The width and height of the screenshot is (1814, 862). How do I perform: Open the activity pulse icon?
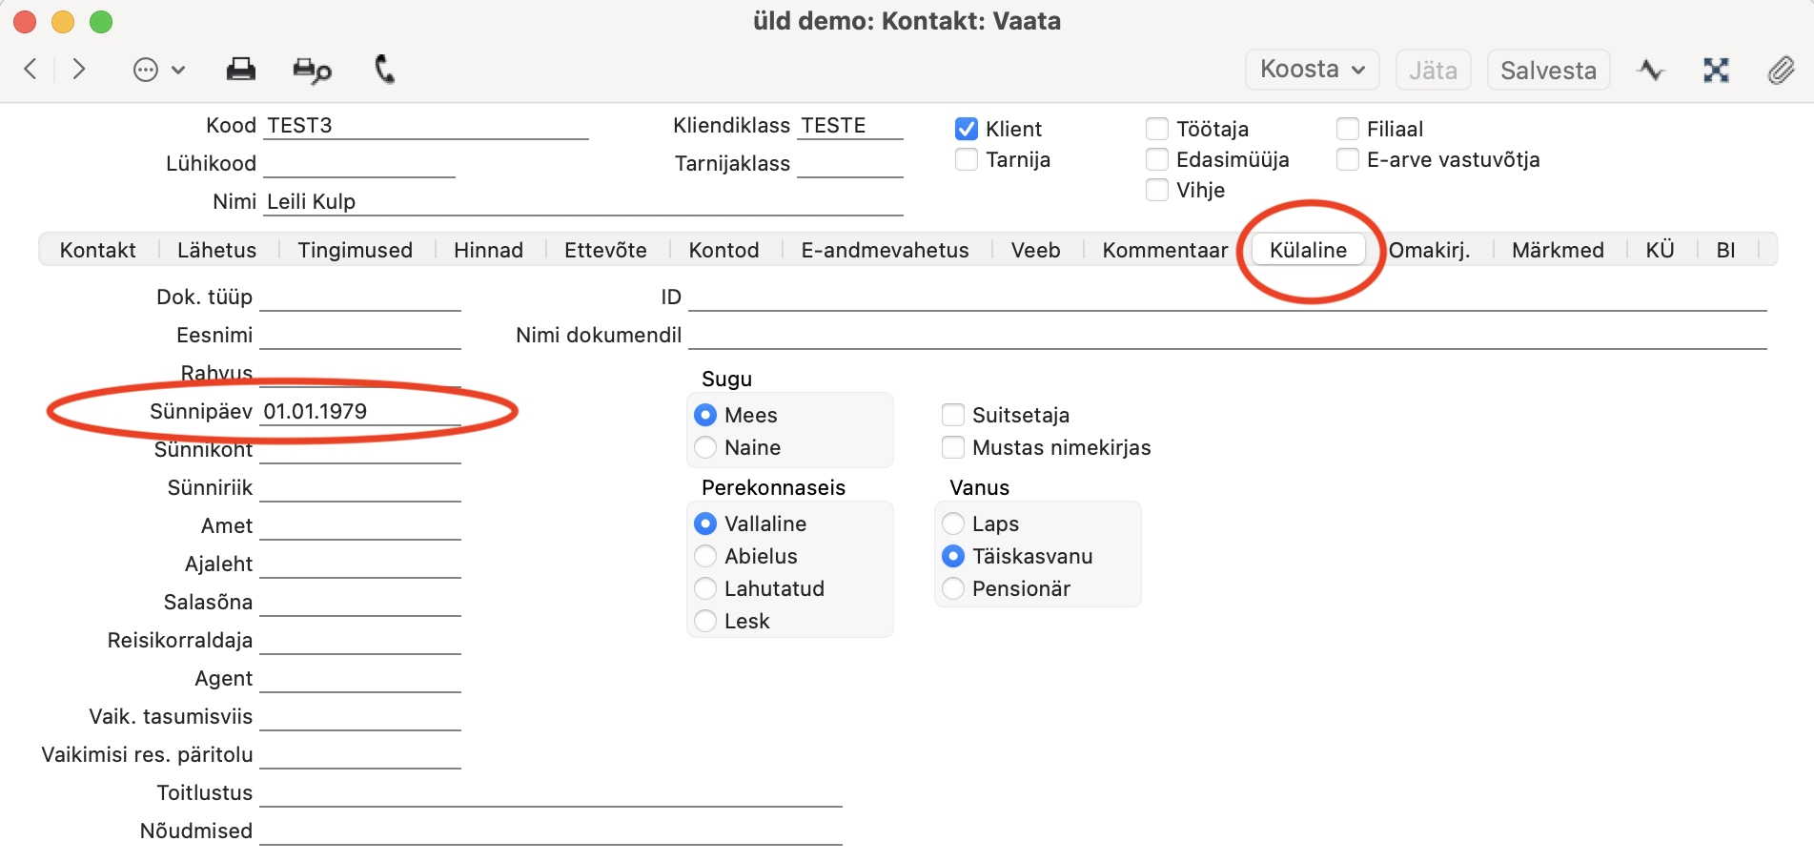click(1651, 70)
